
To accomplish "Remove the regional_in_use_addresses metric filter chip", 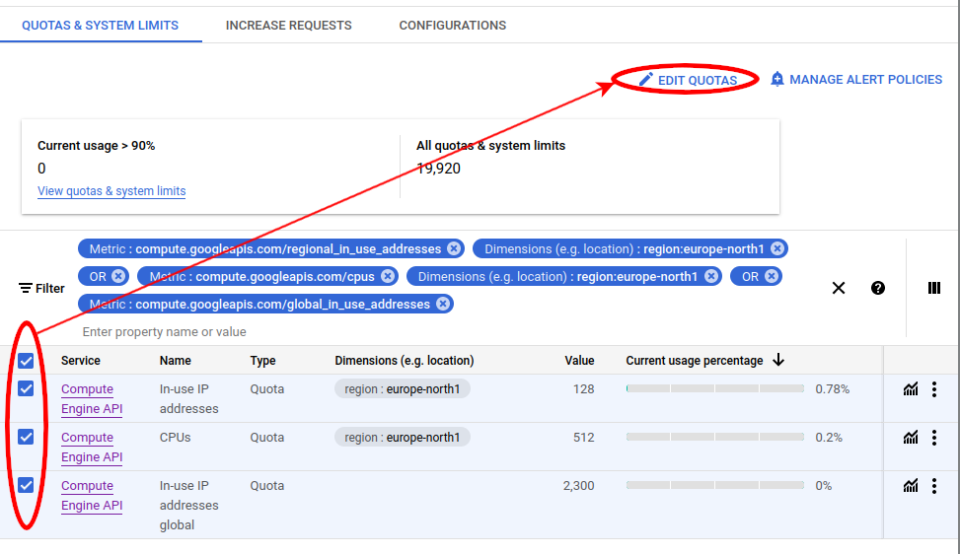I will [453, 249].
